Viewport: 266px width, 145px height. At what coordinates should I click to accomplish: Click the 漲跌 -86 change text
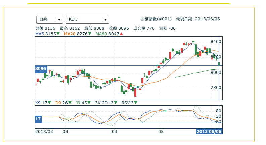coord(168,28)
